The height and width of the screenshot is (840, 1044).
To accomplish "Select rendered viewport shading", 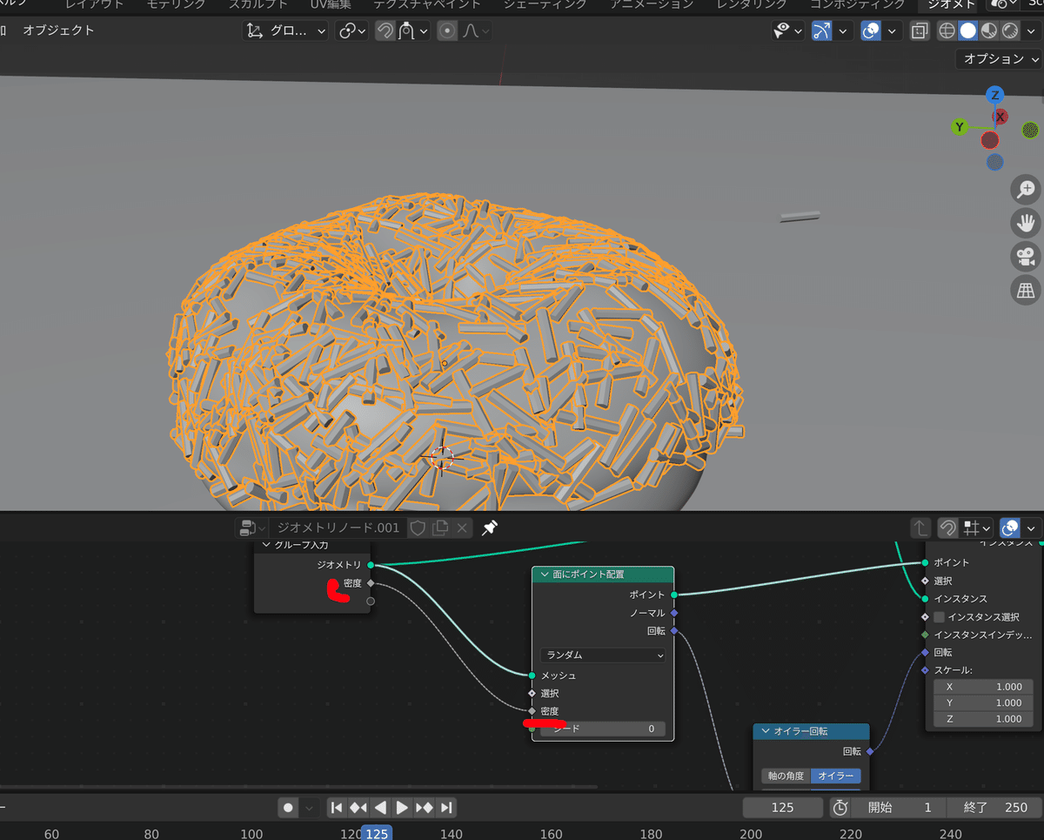I will (x=1010, y=30).
